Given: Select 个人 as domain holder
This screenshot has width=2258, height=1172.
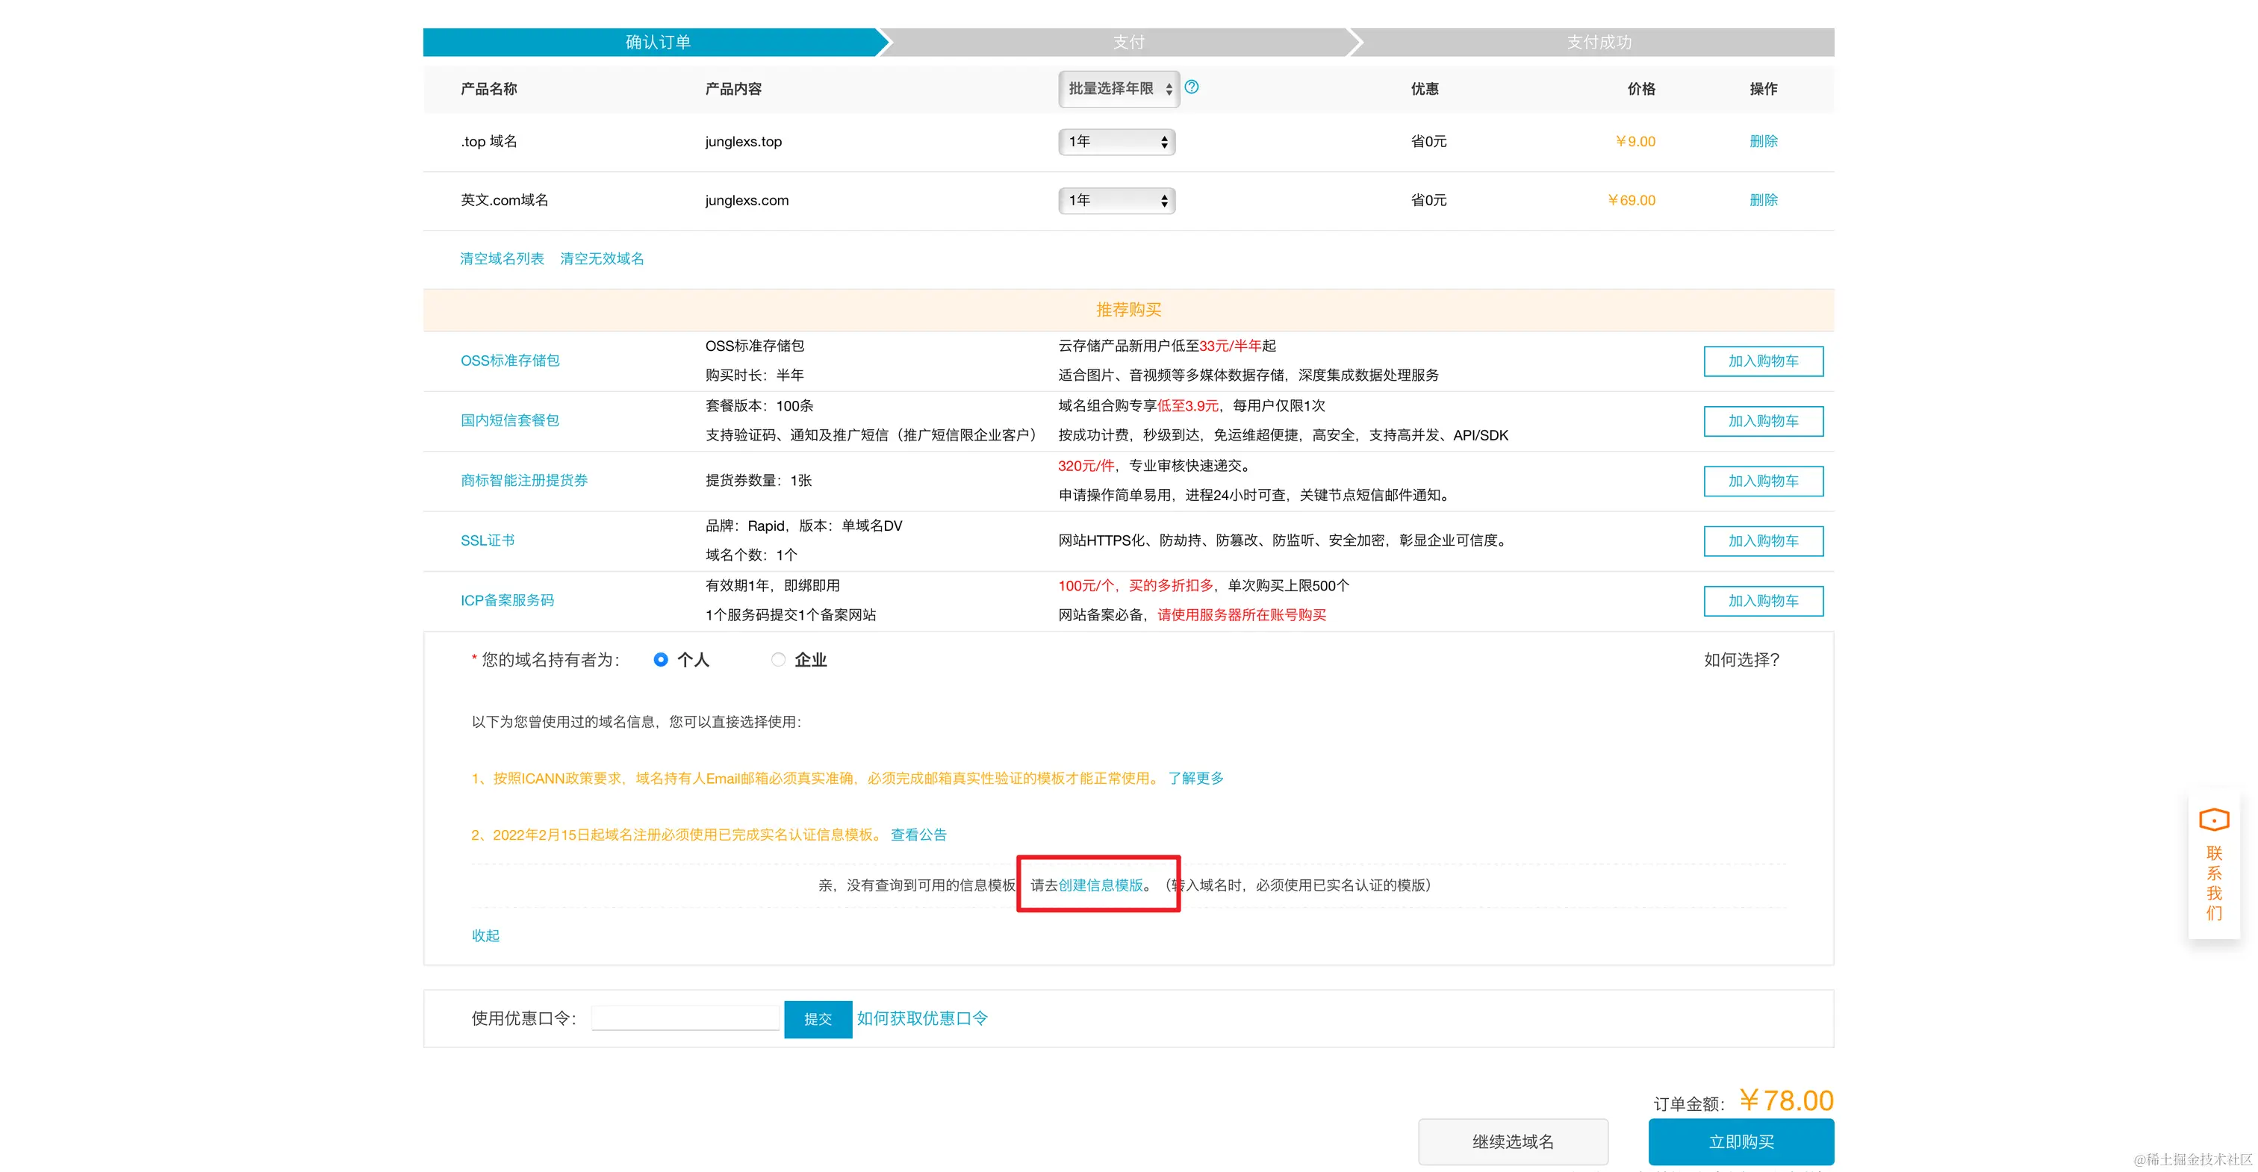Looking at the screenshot, I should coord(661,659).
